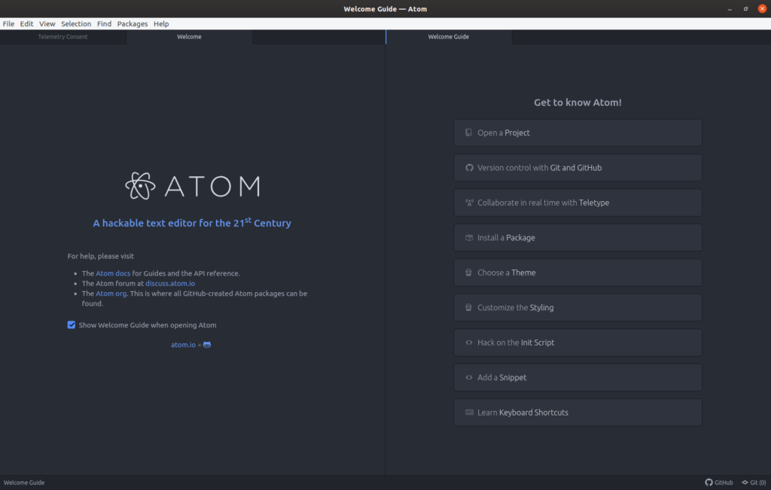
Task: Click the Teletype radio tower icon
Action: pyautogui.click(x=469, y=202)
